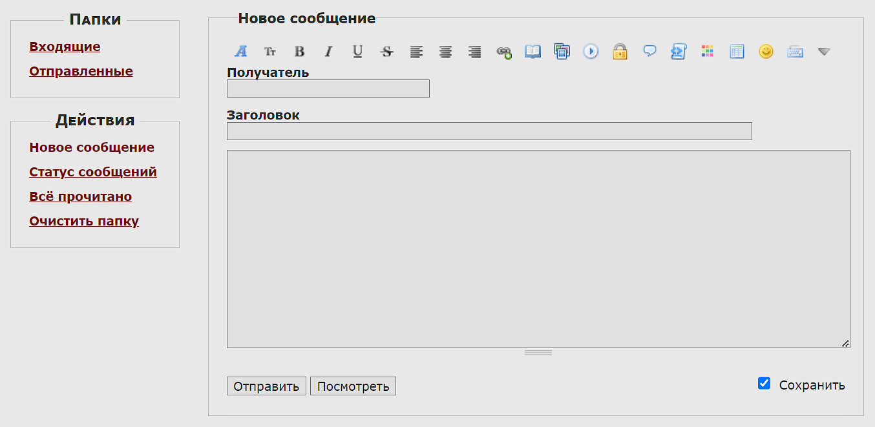Viewport: 875px width, 427px height.
Task: Insert a table via table icon
Action: tap(737, 52)
